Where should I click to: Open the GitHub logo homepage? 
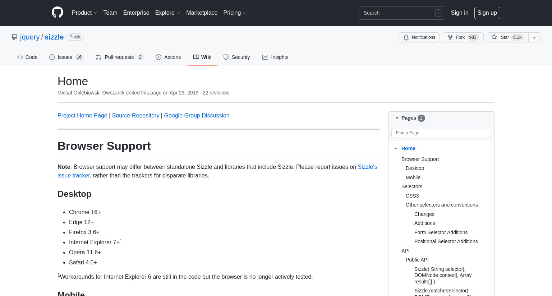pos(57,13)
